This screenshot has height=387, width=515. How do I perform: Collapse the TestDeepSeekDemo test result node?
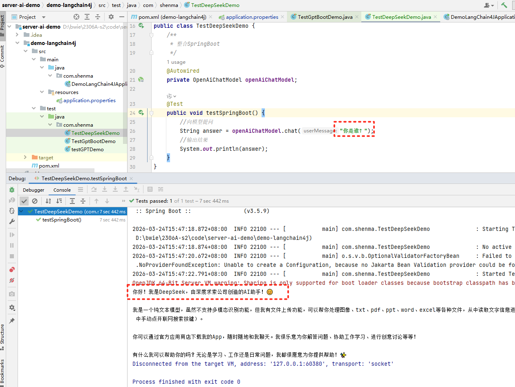(x=22, y=212)
